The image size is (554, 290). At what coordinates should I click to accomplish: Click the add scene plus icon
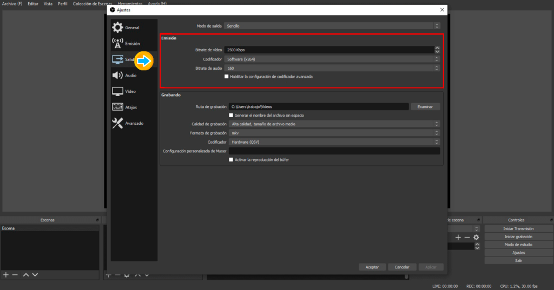coord(6,275)
